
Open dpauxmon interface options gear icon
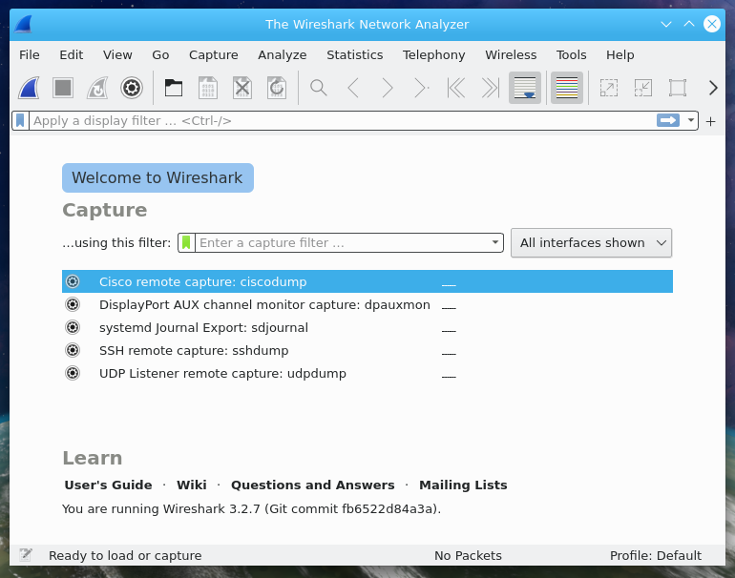pyautogui.click(x=73, y=304)
